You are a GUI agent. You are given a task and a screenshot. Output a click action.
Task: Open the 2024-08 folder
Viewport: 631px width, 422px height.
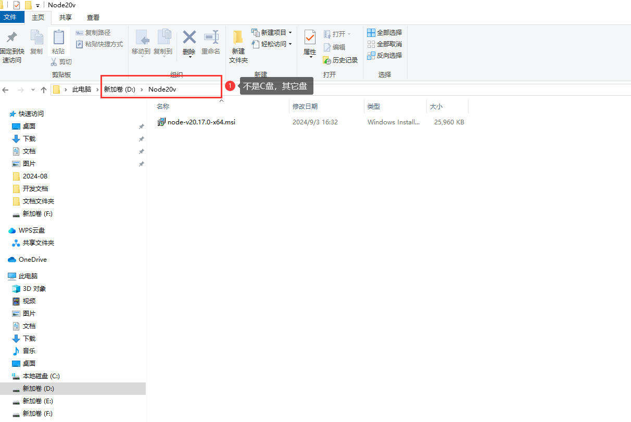coord(35,176)
